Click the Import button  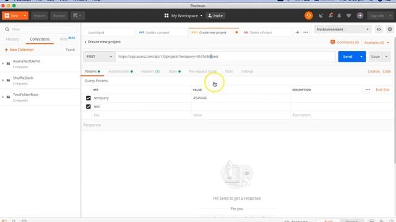pyautogui.click(x=40, y=15)
